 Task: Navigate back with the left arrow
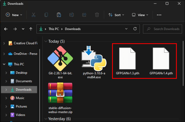point(6,29)
